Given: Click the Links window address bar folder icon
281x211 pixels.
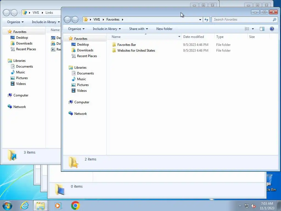Looking at the screenshot, I should tap(25, 13).
